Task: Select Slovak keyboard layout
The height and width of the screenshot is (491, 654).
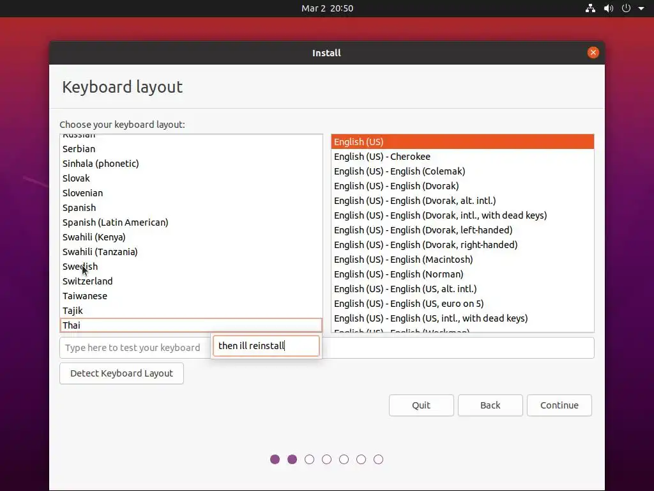Action: (191, 178)
